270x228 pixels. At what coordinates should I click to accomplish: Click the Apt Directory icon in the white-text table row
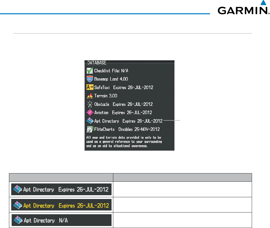[17, 189]
